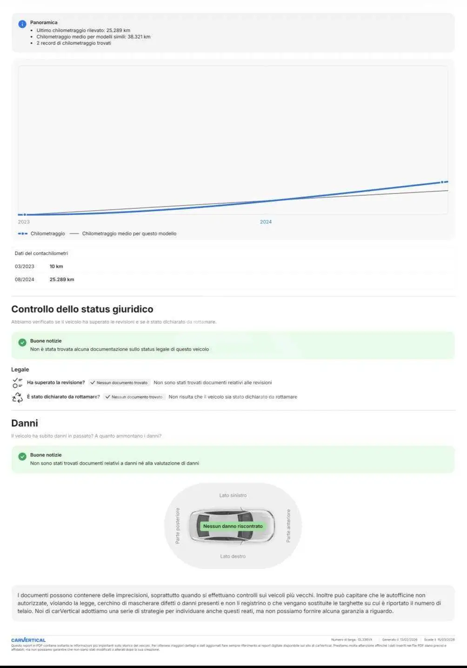Click the Chilometraggio blue legend marker
467x668 pixels.
[x=22, y=234]
